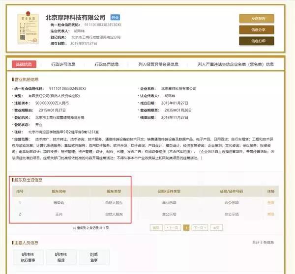The height and width of the screenshot is (274, 295).
Task: Open 胡玮炜 执行董事 personnel card
Action: pos(28,257)
